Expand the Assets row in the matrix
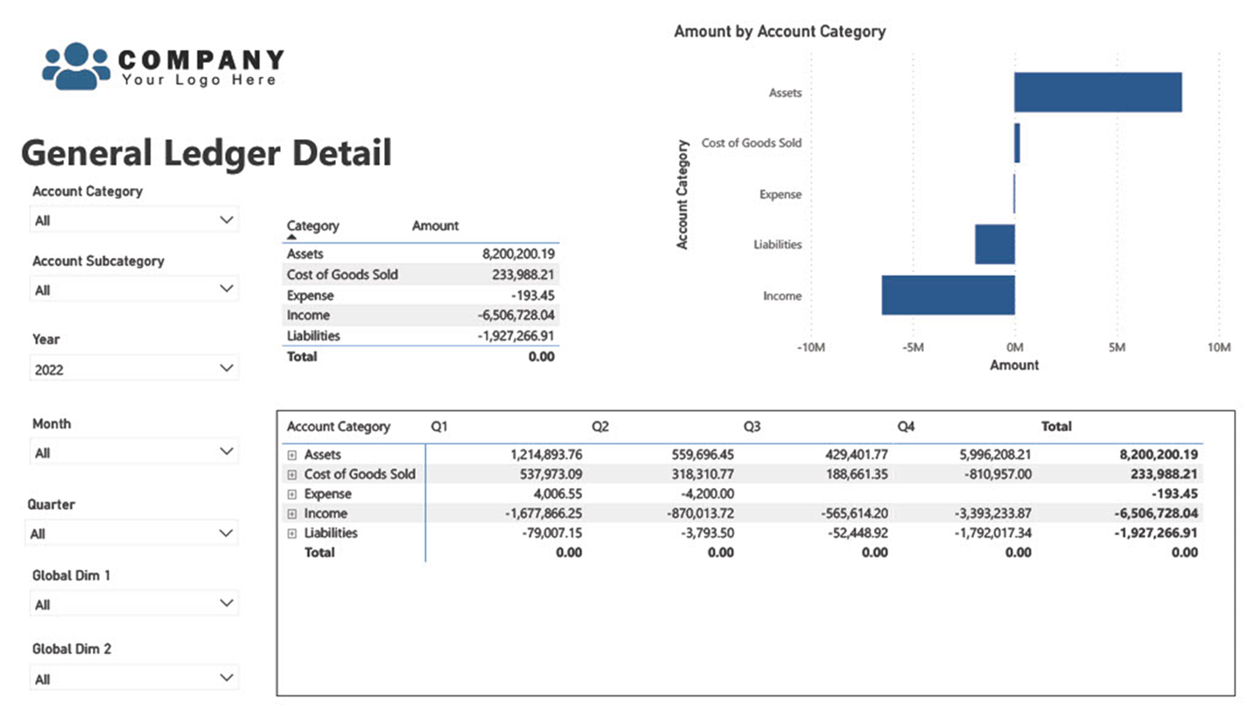1254x716 pixels. (x=292, y=455)
